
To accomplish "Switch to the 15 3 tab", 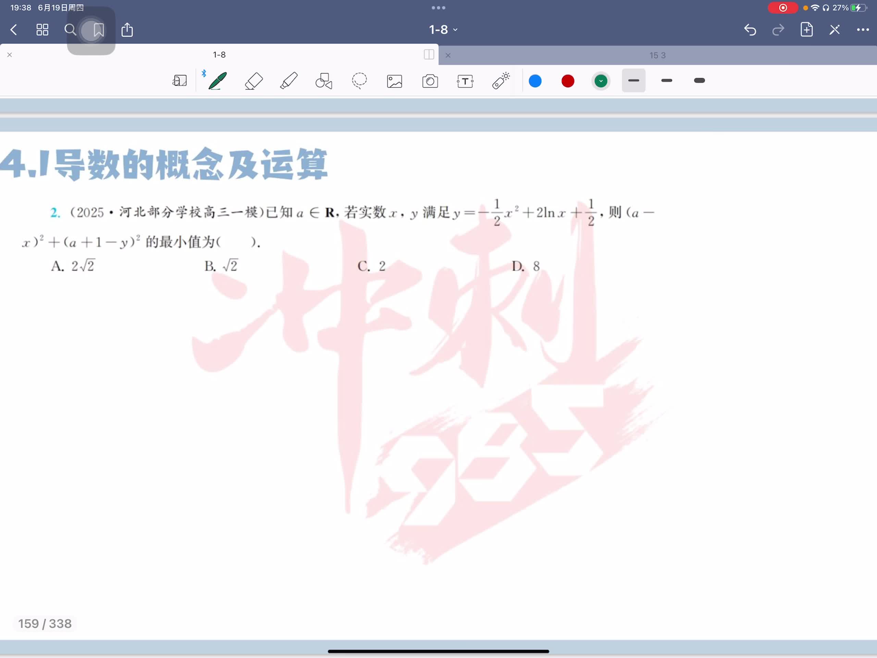I will 657,56.
